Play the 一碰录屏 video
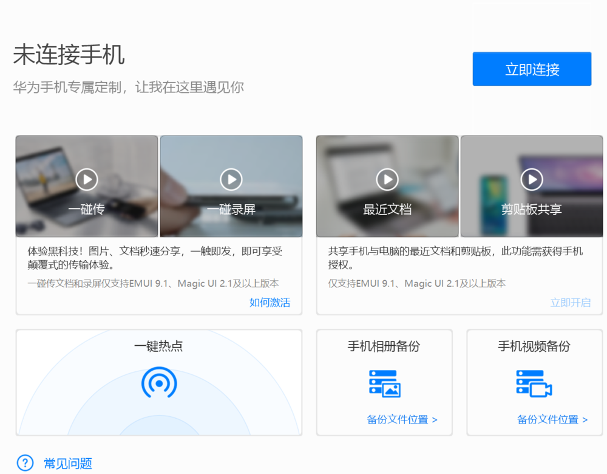The width and height of the screenshot is (607, 474). click(x=231, y=179)
